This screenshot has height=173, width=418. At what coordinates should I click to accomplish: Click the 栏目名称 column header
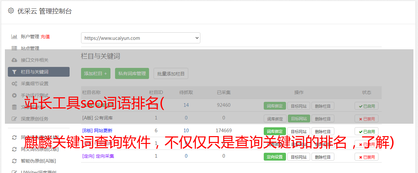(92, 92)
